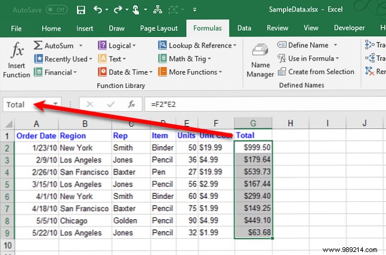
Task: Click the Use in Formula icon
Action: point(282,59)
